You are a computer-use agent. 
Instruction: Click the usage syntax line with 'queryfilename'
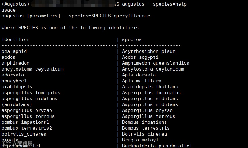(76, 16)
